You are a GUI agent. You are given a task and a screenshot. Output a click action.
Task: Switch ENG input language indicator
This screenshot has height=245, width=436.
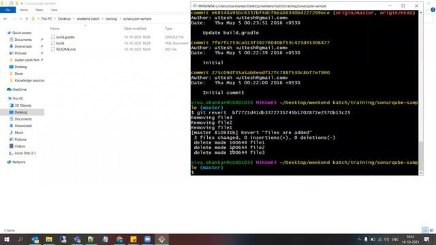(x=395, y=240)
